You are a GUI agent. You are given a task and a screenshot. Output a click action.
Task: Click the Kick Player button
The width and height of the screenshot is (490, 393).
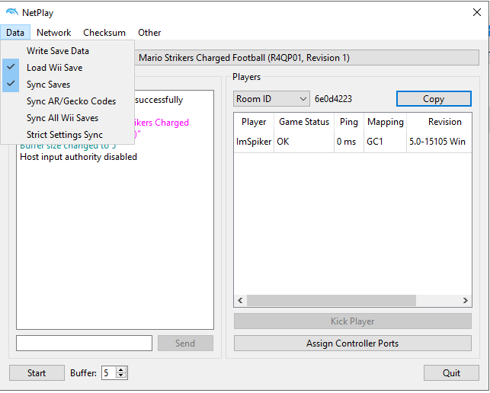353,321
